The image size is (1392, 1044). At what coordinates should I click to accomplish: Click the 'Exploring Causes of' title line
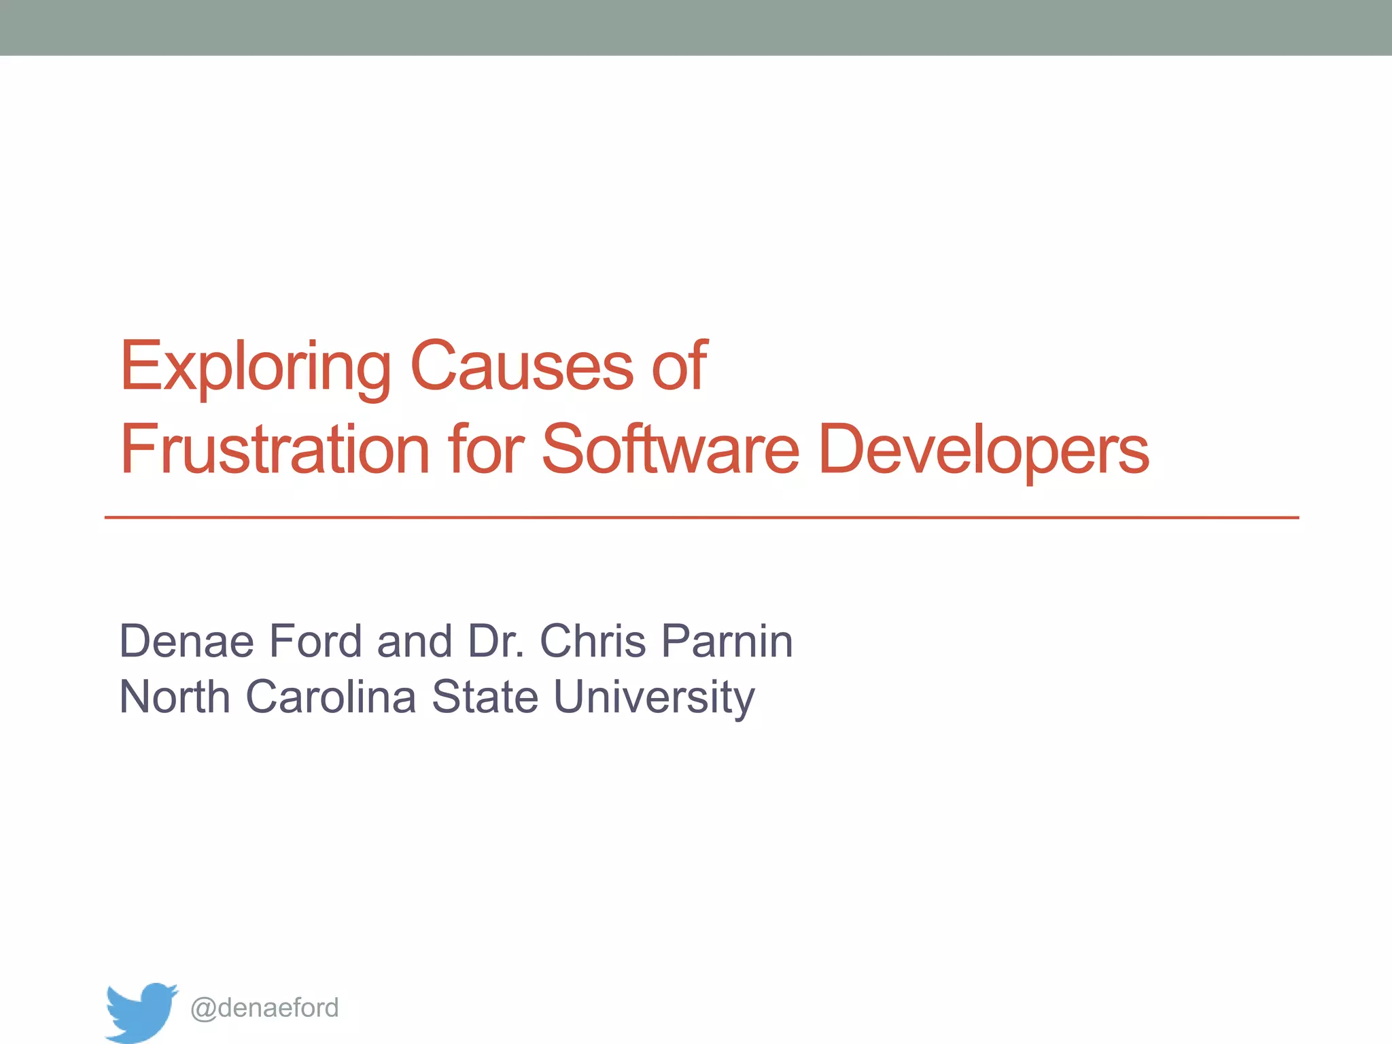pos(413,367)
